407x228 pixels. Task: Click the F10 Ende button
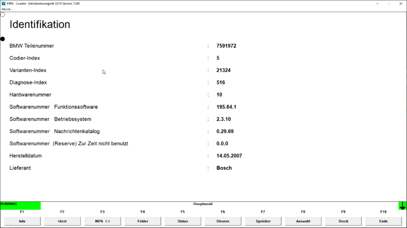point(383,221)
